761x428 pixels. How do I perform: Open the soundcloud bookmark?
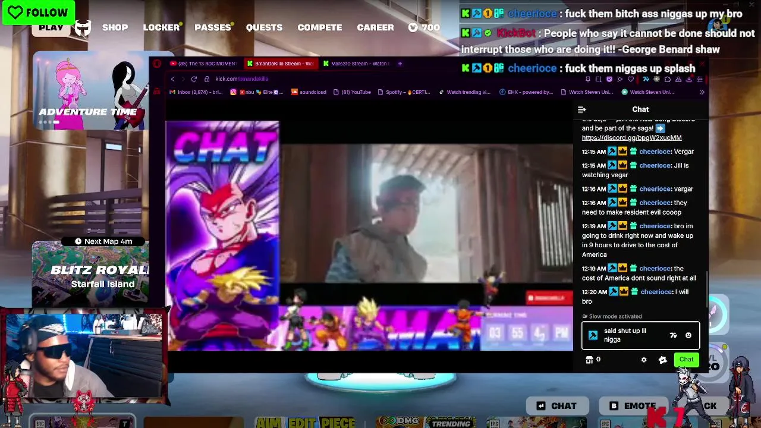click(309, 92)
